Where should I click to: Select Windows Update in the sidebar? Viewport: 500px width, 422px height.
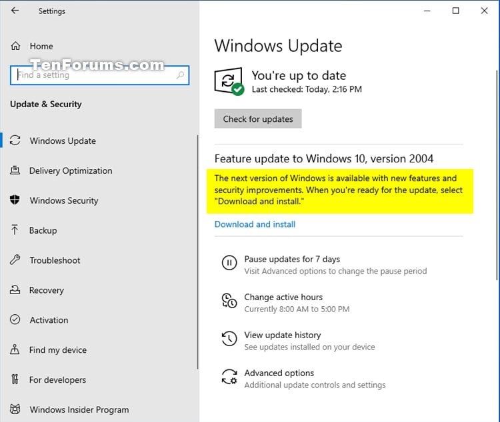(63, 140)
